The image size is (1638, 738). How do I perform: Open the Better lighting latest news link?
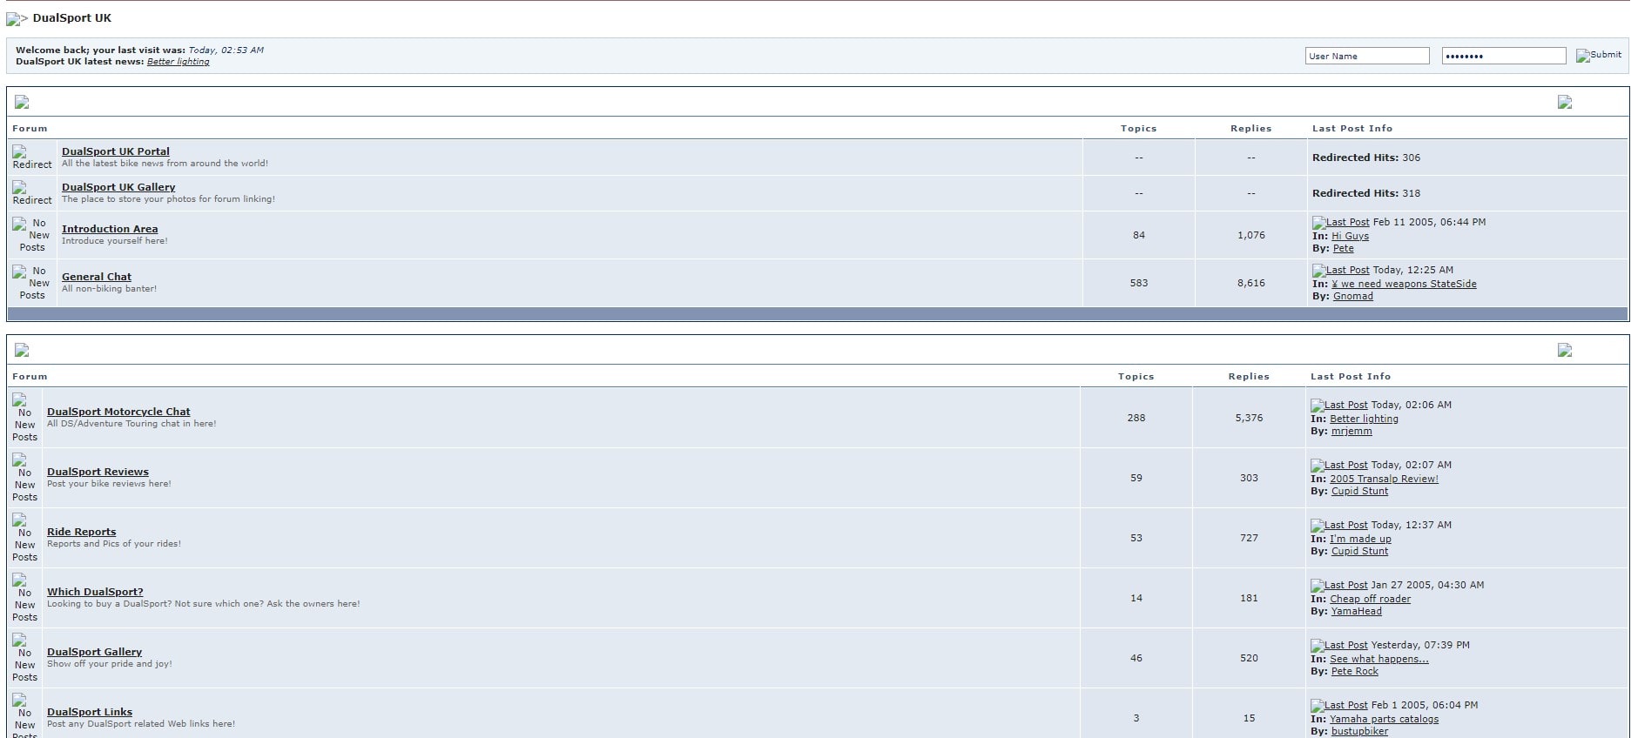pyautogui.click(x=178, y=62)
